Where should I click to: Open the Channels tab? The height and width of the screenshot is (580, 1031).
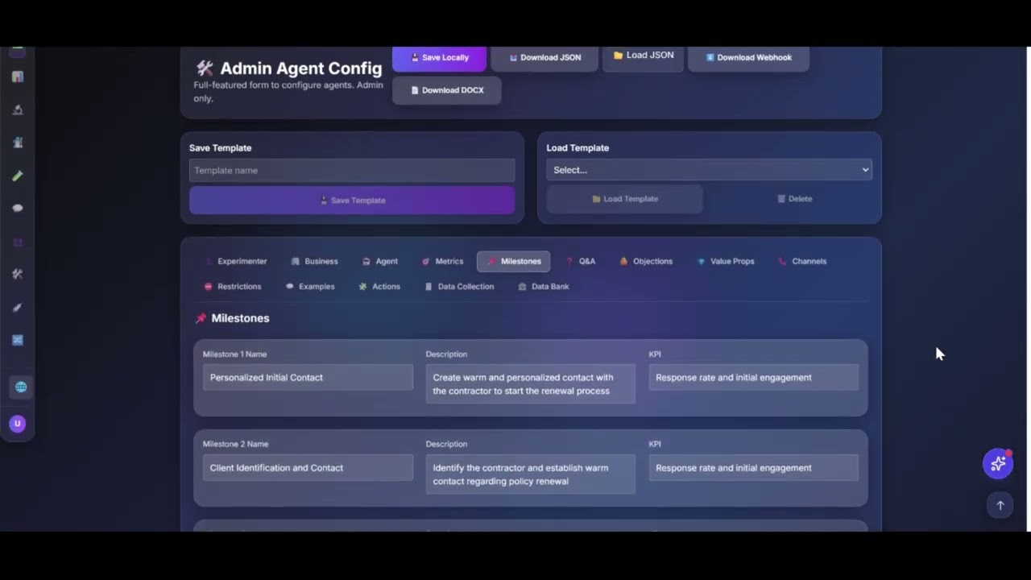pos(802,261)
